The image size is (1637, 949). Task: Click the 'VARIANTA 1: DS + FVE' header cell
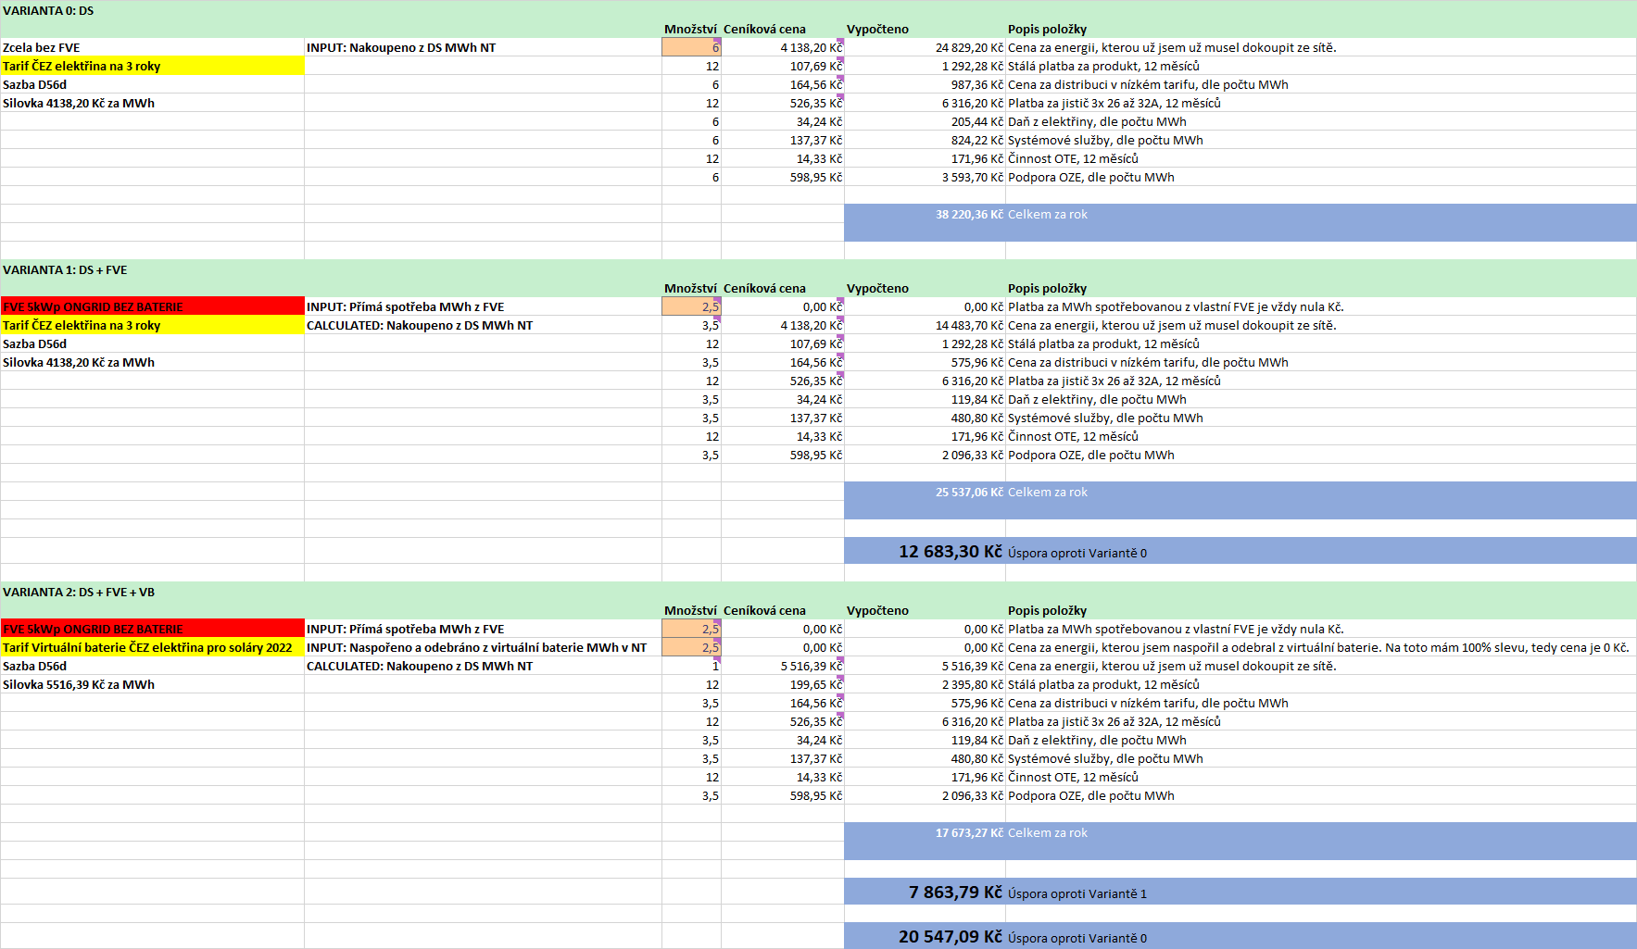pyautogui.click(x=65, y=269)
